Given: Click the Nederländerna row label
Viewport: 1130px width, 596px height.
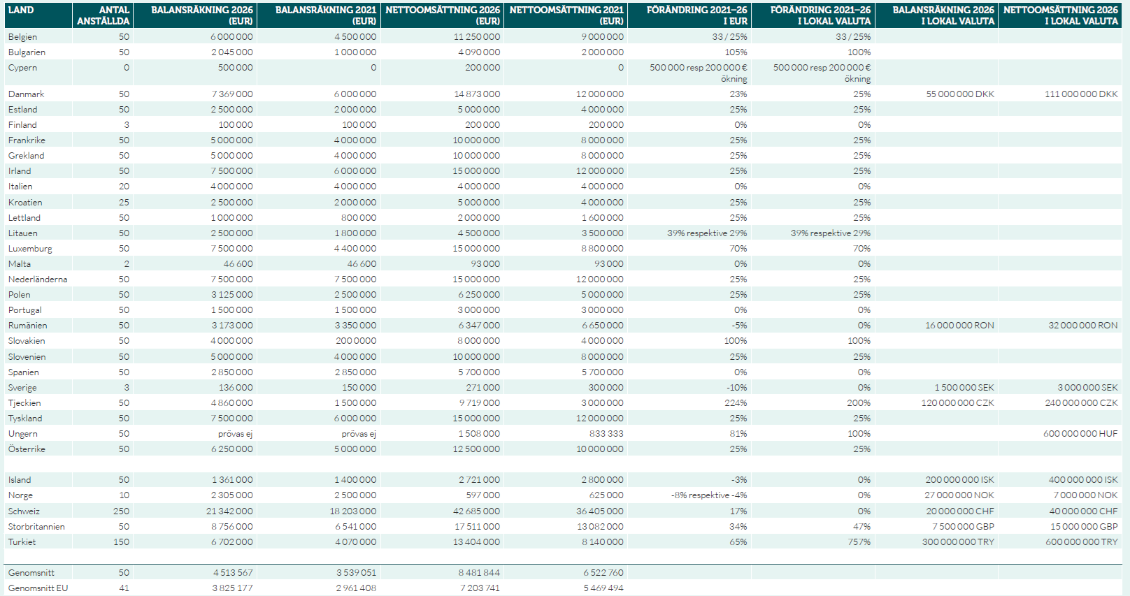Looking at the screenshot, I should coord(38,279).
